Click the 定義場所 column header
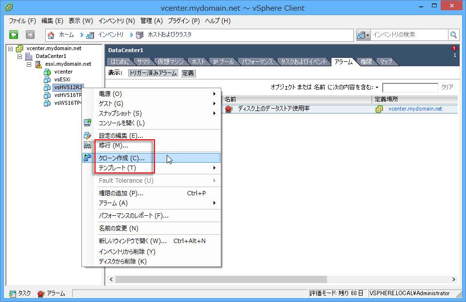 pyautogui.click(x=415, y=99)
